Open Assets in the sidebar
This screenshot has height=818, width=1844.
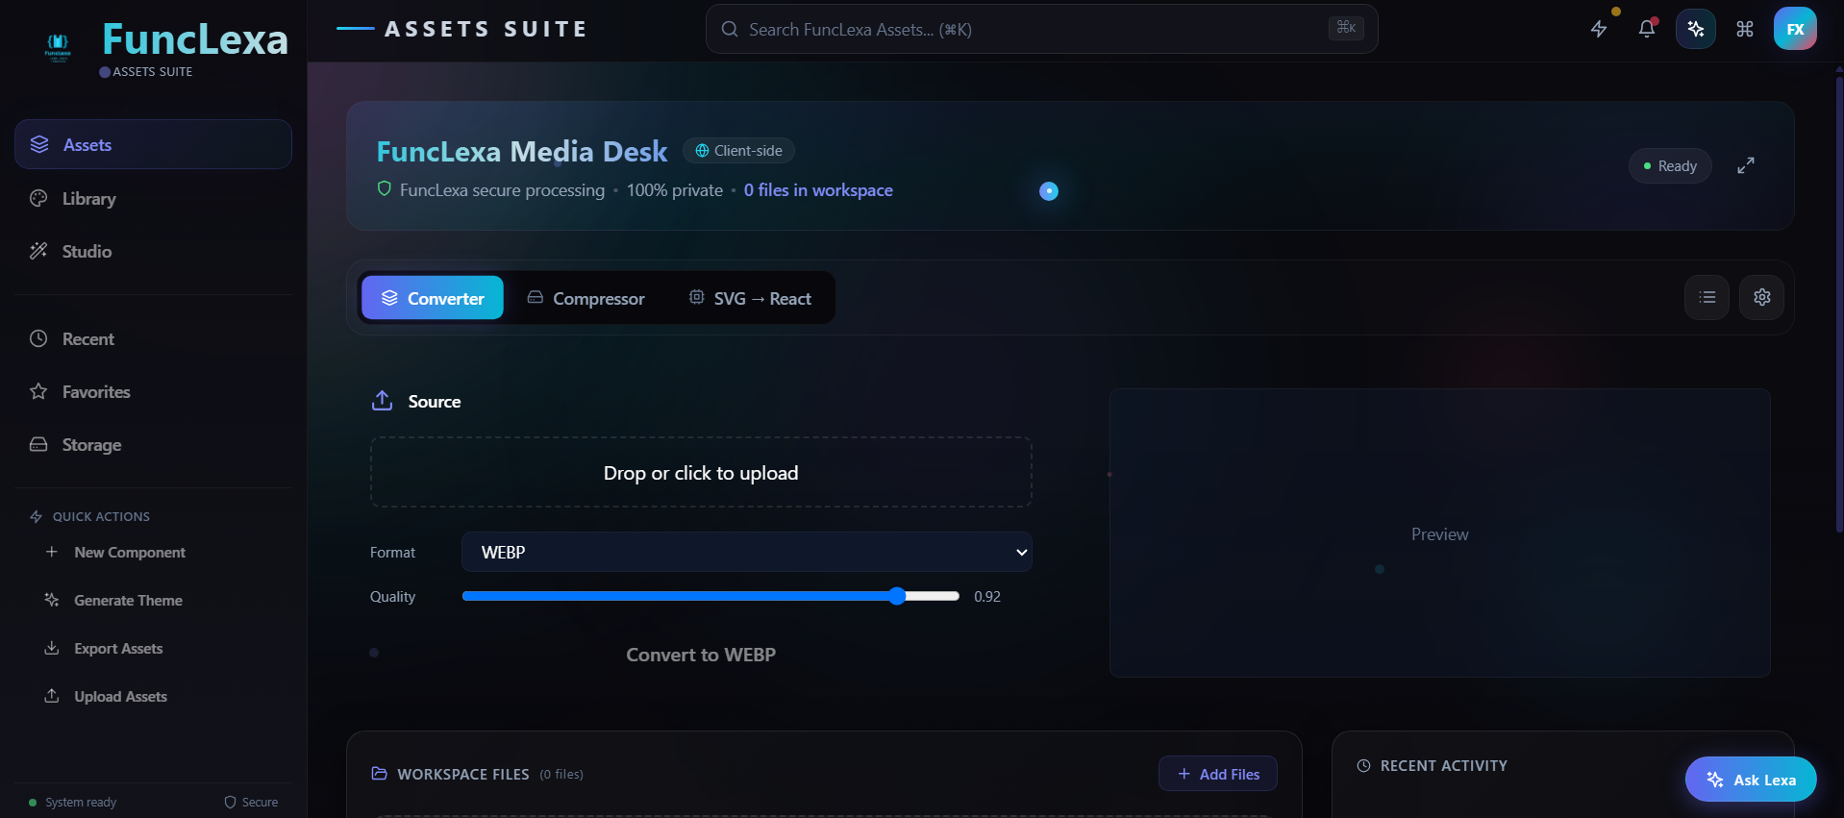point(153,144)
